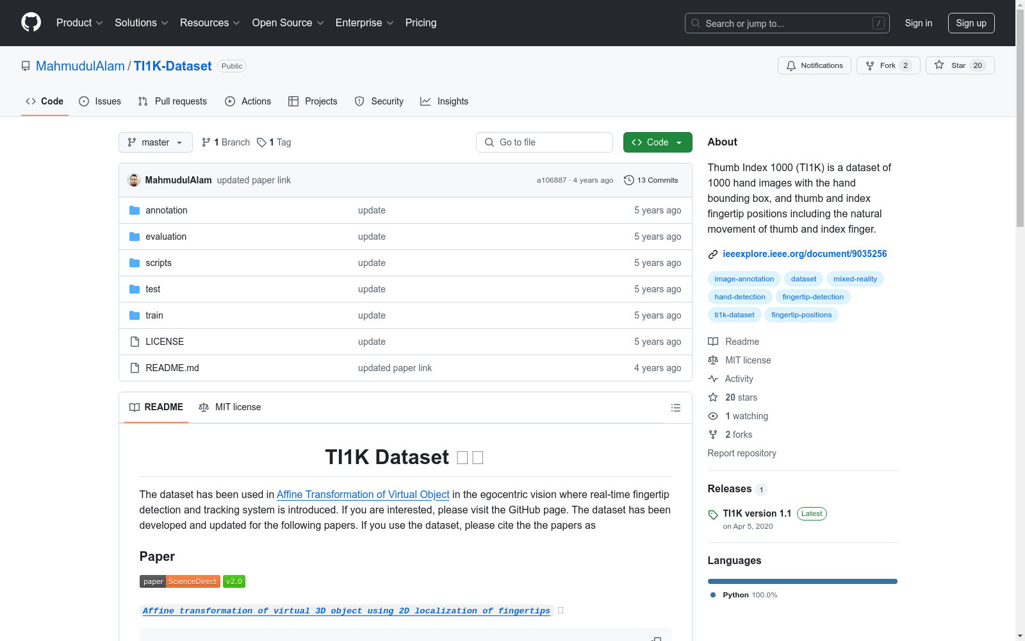
Task: Expand the Solutions menu
Action: pos(142,22)
